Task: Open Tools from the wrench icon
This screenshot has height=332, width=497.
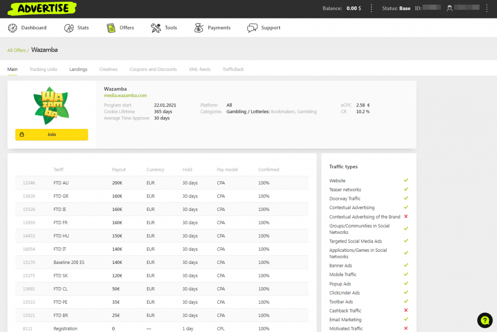Action: click(156, 28)
